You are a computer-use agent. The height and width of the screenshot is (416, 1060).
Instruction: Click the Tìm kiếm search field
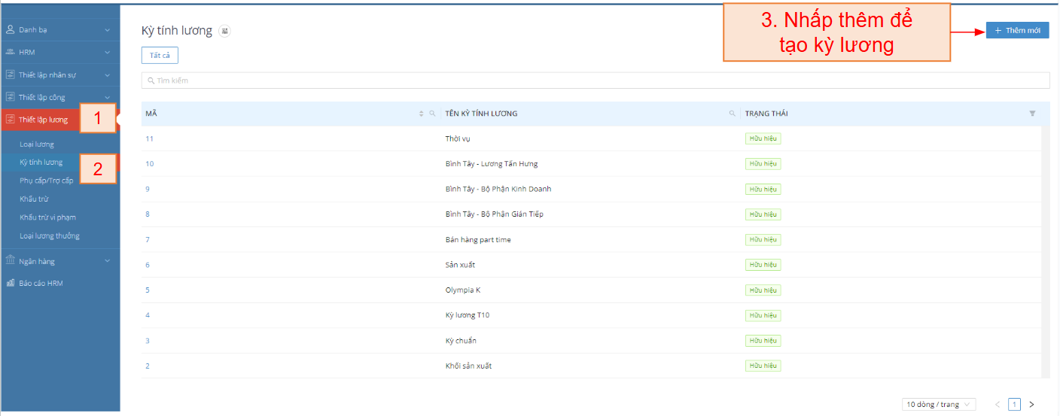(x=595, y=80)
